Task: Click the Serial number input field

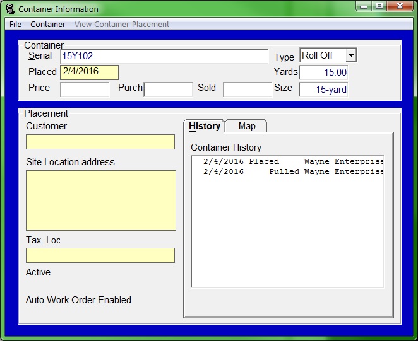Action: tap(164, 56)
